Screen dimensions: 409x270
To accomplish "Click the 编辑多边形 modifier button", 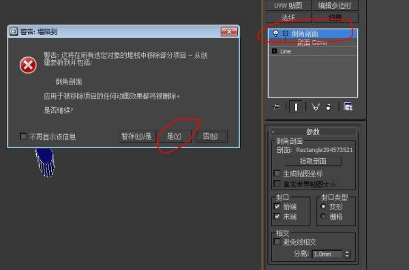I will click(335, 5).
